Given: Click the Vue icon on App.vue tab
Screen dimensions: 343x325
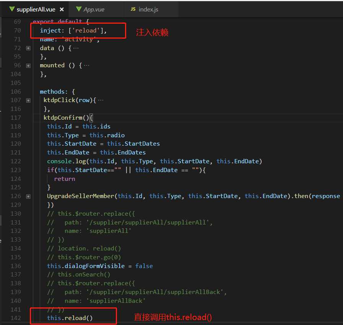Looking at the screenshot, I should (x=78, y=9).
